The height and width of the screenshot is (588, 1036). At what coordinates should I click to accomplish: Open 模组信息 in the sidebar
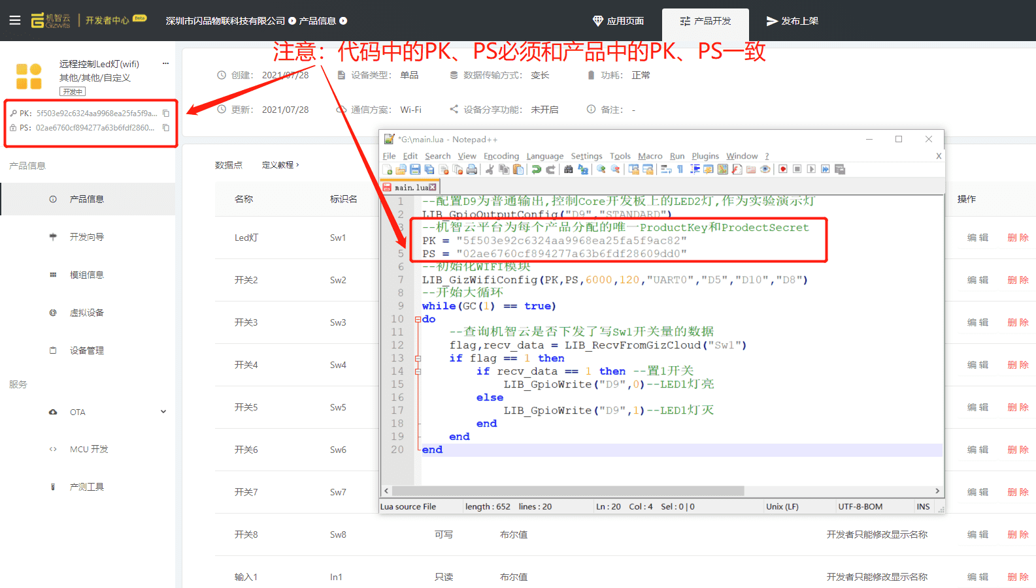tap(88, 275)
